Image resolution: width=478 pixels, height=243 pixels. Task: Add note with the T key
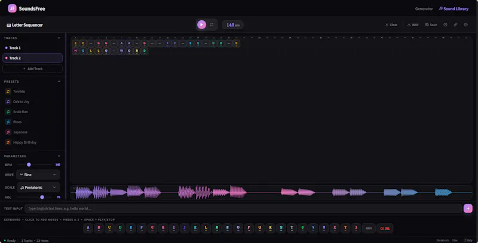click(292, 228)
